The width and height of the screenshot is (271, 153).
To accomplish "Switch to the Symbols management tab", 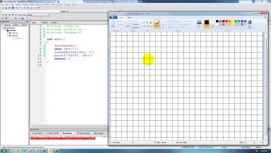I will [15, 25].
